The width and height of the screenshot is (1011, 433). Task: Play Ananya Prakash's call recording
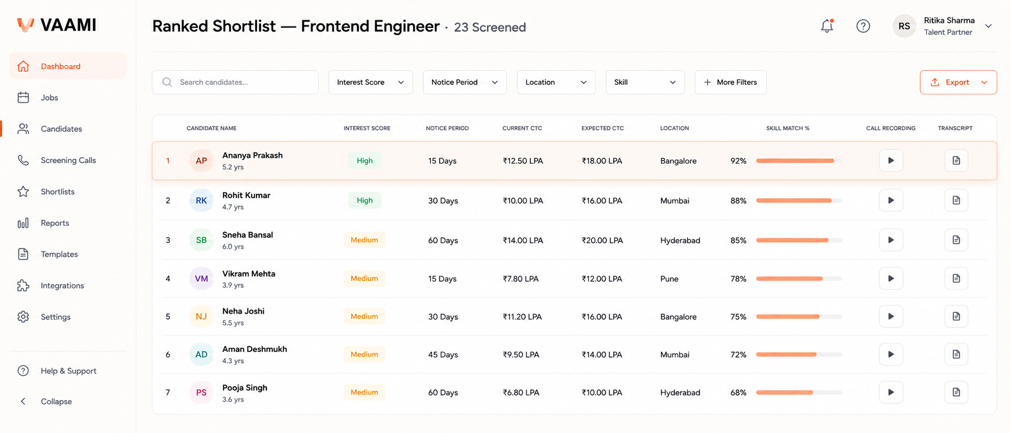(x=891, y=160)
